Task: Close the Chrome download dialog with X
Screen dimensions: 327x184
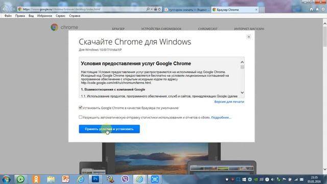Action: [x=249, y=37]
